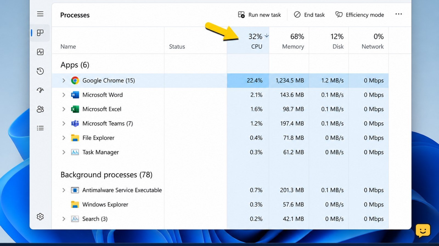
Task: Click Run new task button
Action: (x=259, y=15)
